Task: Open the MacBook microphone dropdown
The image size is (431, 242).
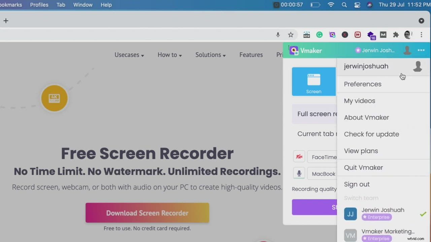Action: coord(324,173)
